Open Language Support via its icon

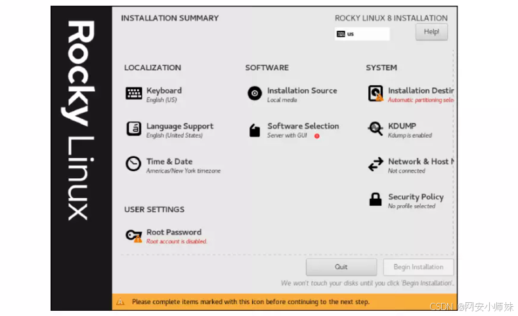pos(134,129)
